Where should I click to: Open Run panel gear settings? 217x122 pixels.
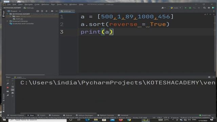209,77
